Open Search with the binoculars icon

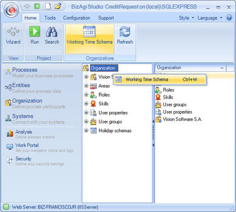pyautogui.click(x=52, y=35)
